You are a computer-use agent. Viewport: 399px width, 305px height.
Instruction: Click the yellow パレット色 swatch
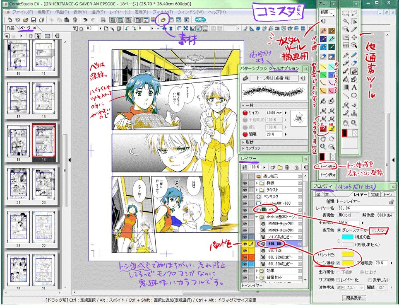click(347, 254)
